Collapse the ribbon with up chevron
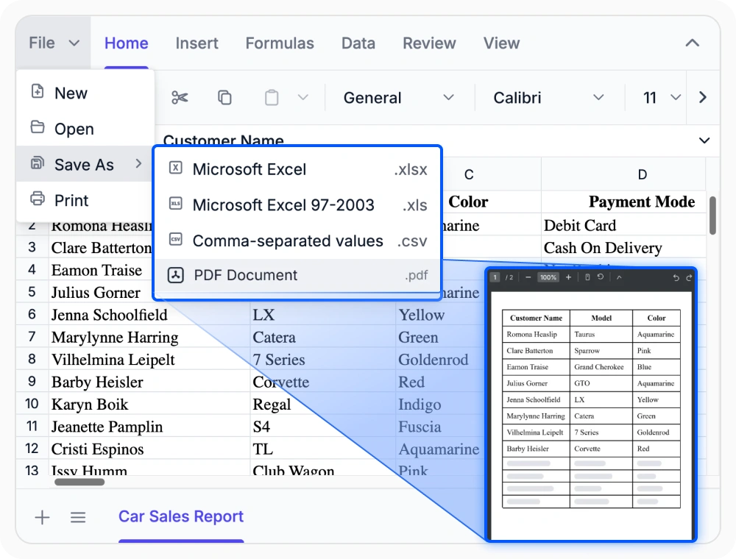This screenshot has width=736, height=559. coord(693,43)
